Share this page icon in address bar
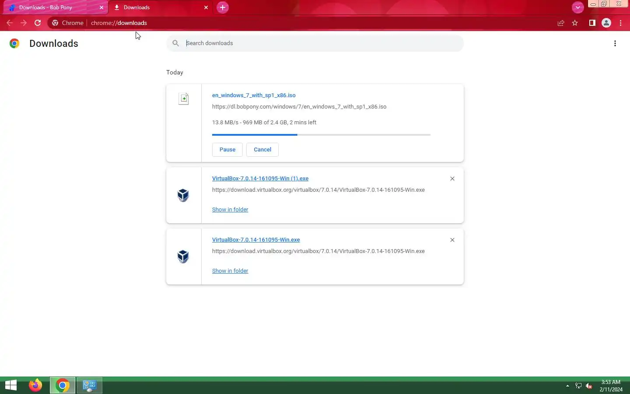This screenshot has height=394, width=630. coord(561,23)
